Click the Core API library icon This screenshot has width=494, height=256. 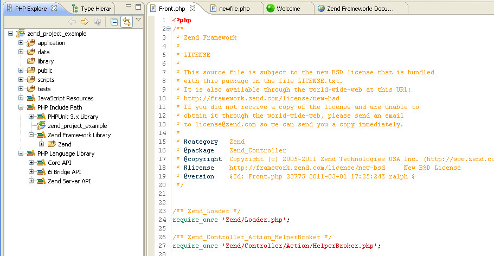coord(41,162)
